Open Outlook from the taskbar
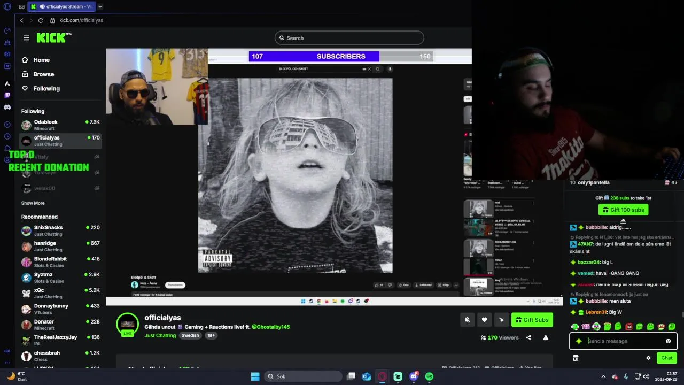 click(367, 376)
